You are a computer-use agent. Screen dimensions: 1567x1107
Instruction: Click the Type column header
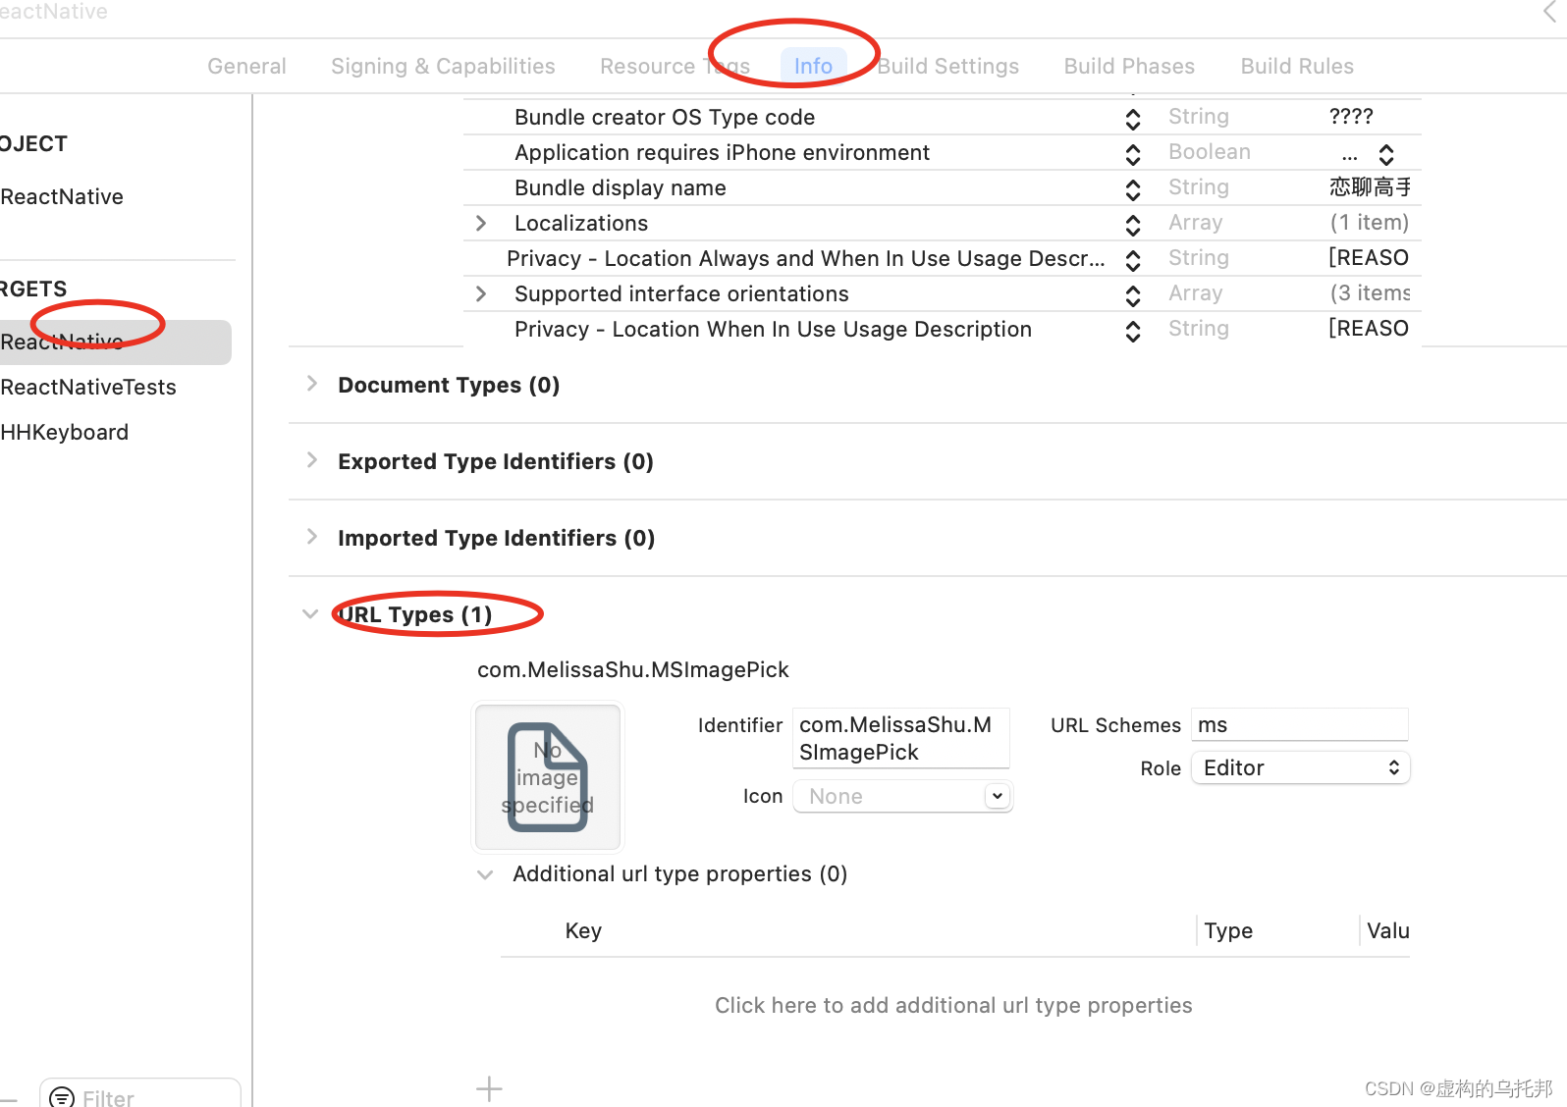pyautogui.click(x=1228, y=930)
